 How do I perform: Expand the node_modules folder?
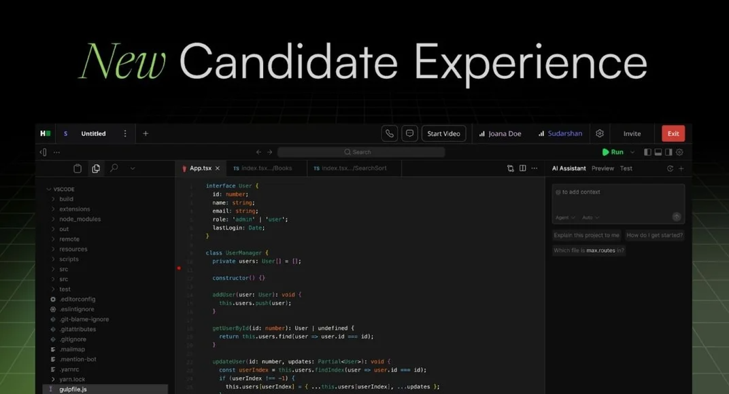coord(75,219)
